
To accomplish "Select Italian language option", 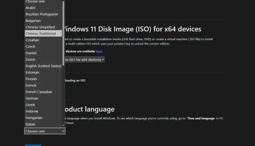I will point(43,124).
